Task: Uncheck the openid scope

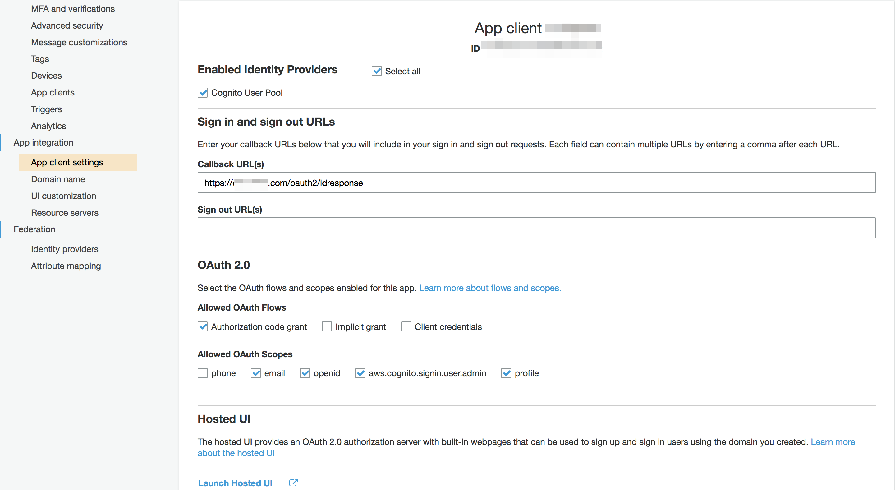Action: (305, 373)
